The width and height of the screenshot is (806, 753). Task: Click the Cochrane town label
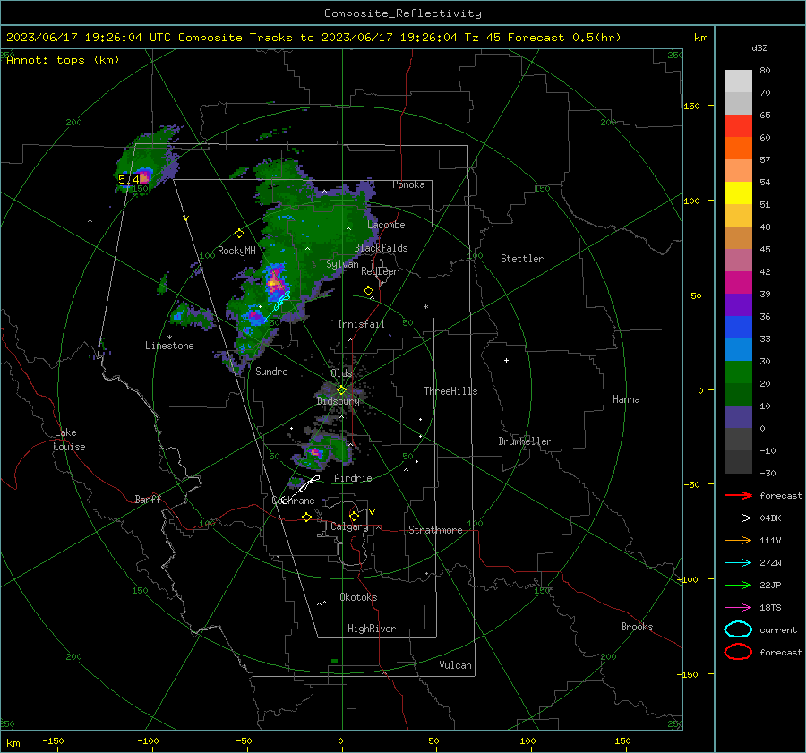point(293,501)
